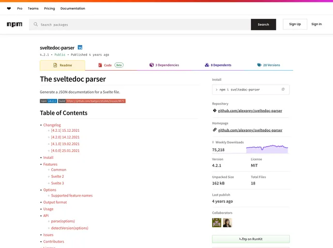The width and height of the screenshot is (333, 248).
Task: Open the Install contents link
Action: [48, 157]
